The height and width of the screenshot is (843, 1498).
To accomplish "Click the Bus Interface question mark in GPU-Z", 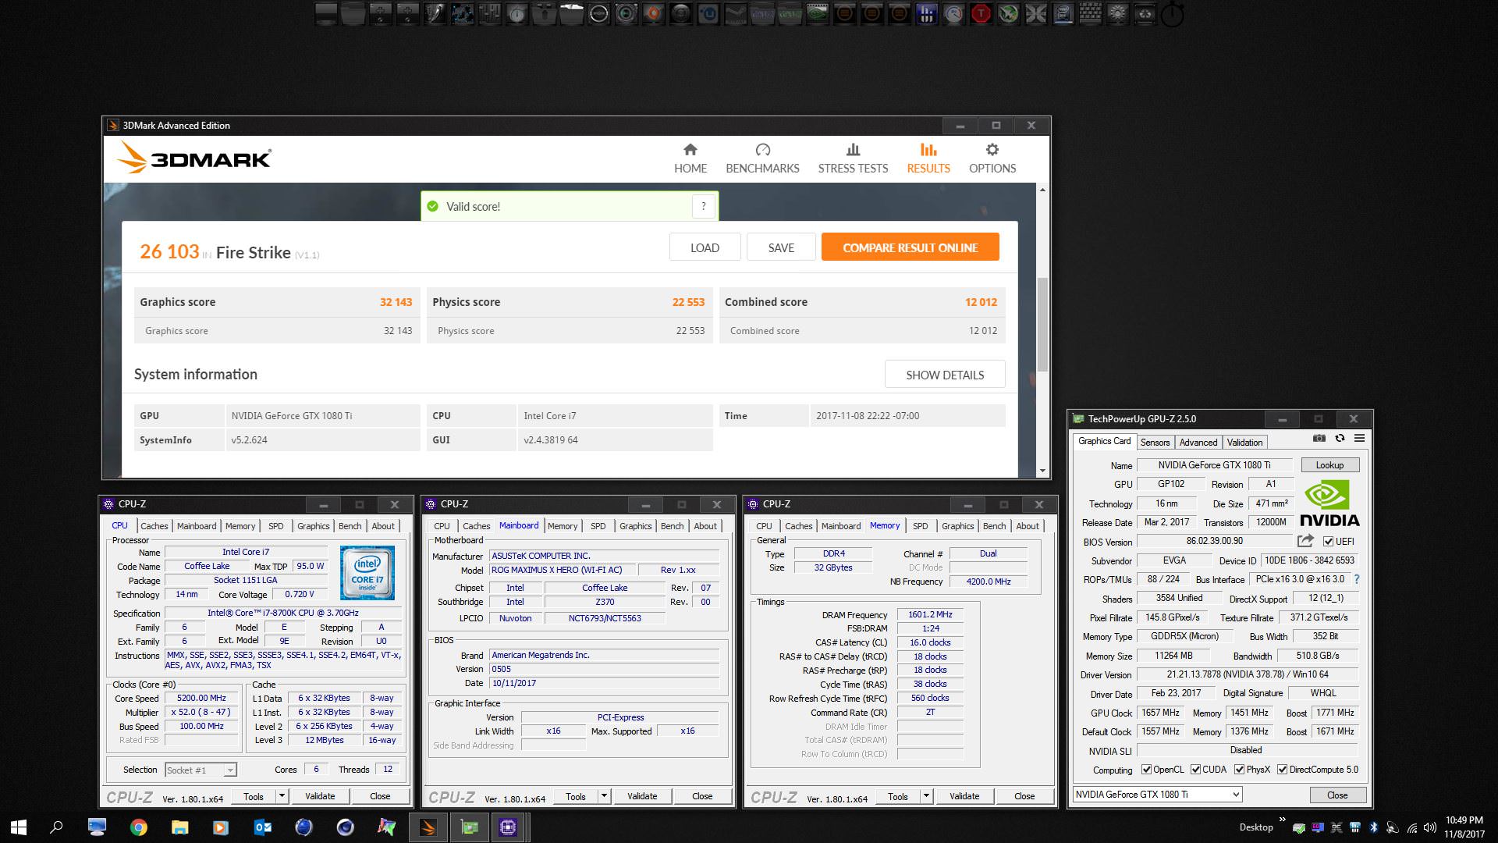I will pos(1357,579).
